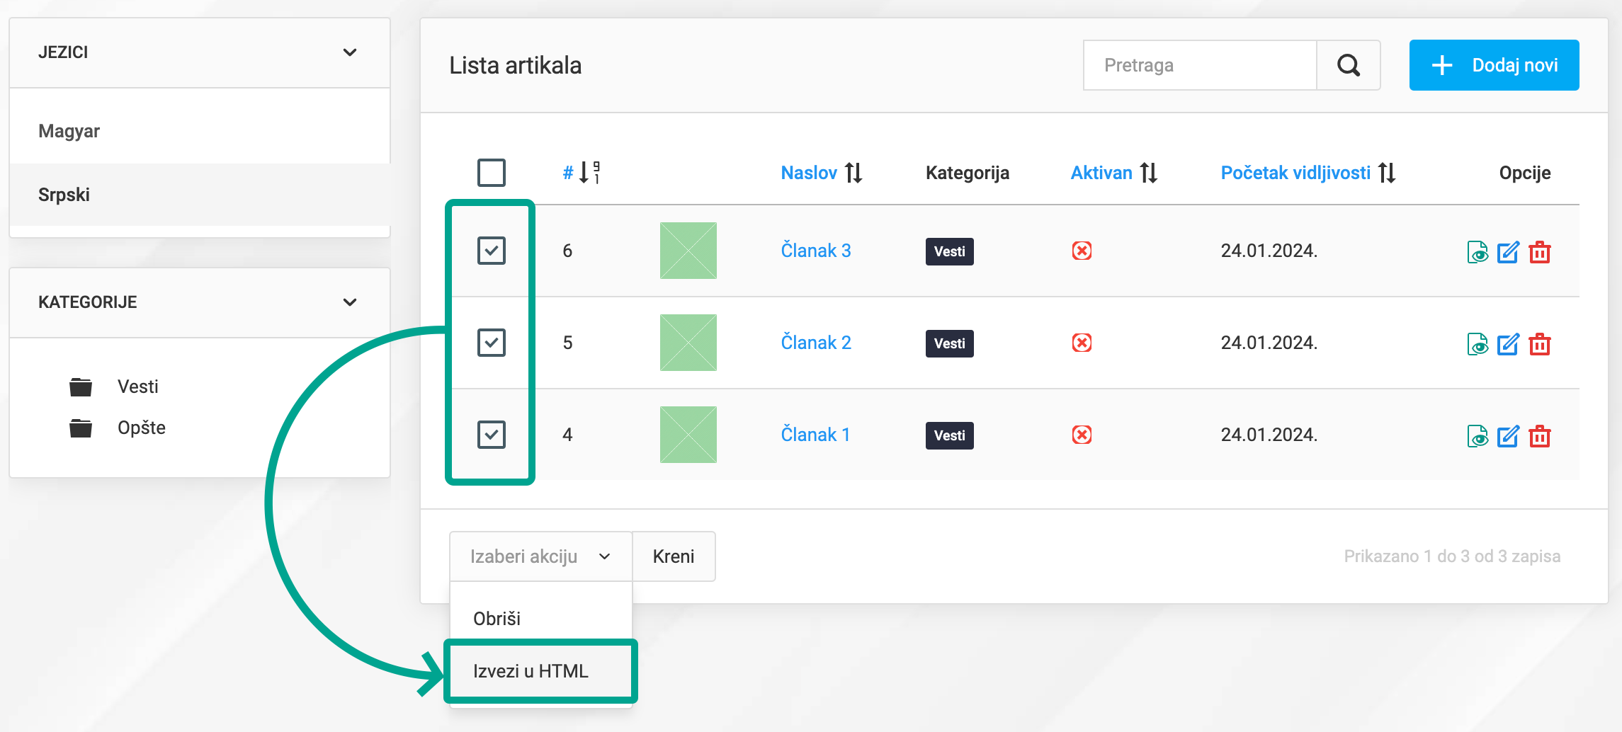Click the search magnifier icon

(1348, 65)
